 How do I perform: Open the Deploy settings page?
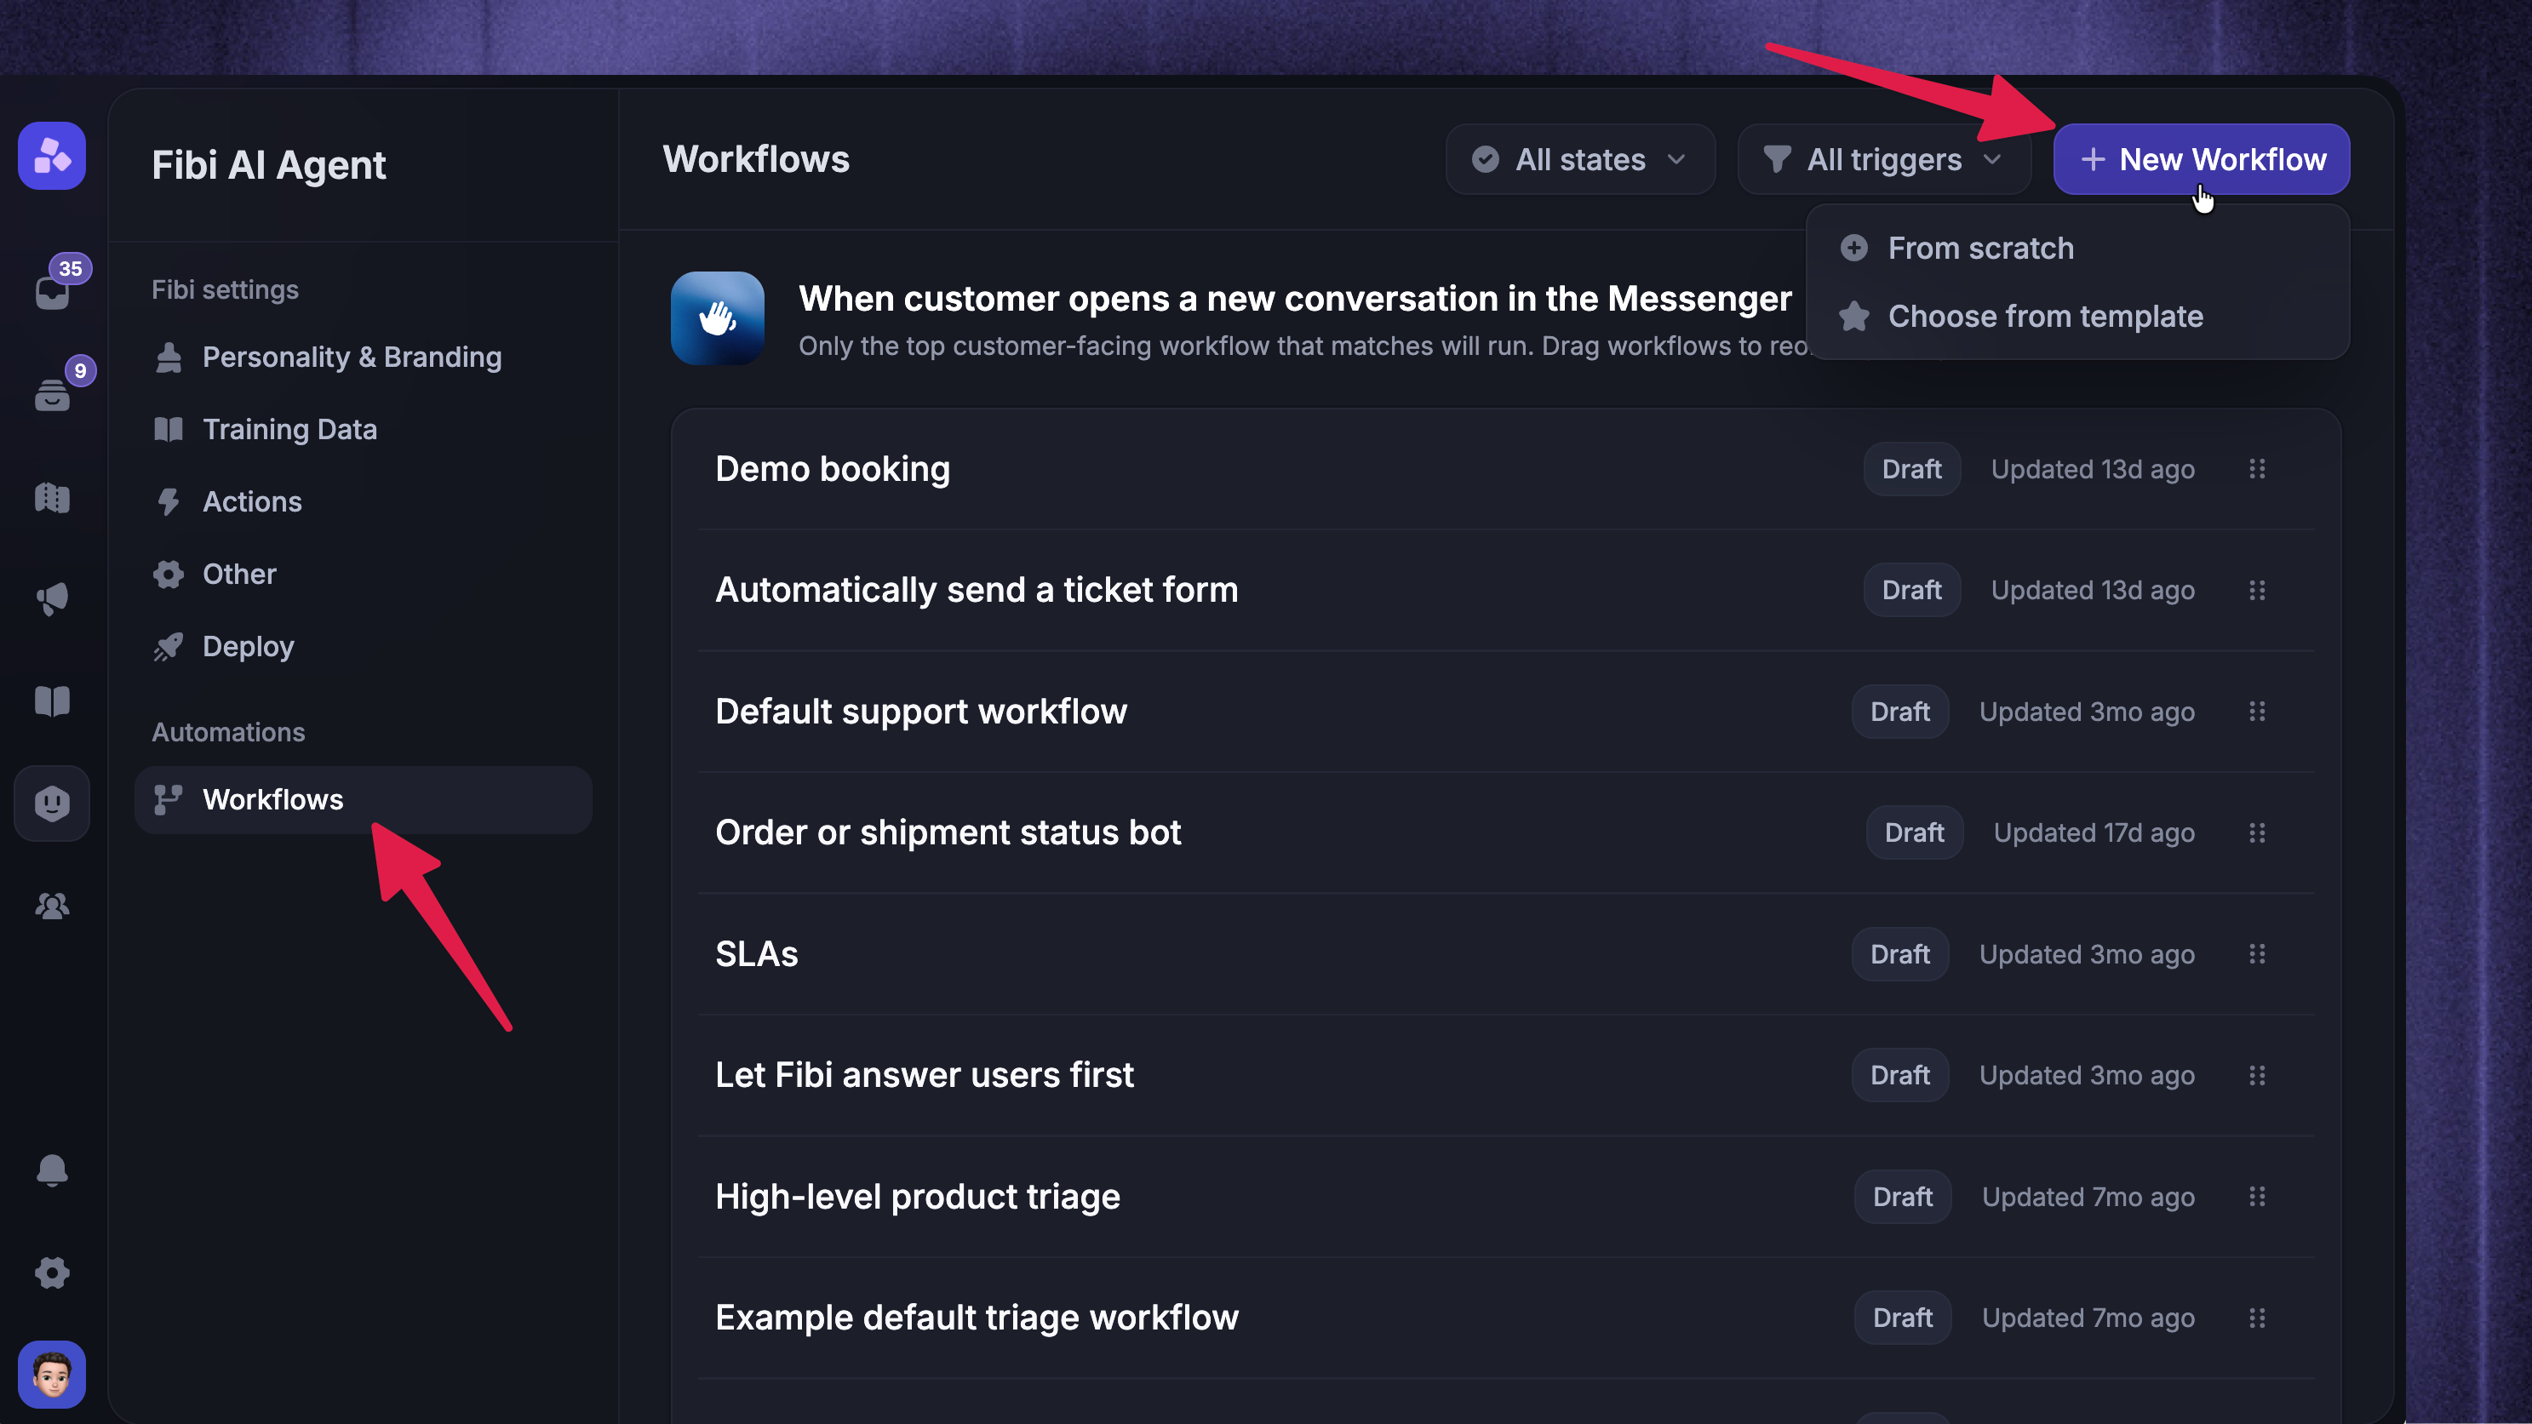[x=363, y=647]
